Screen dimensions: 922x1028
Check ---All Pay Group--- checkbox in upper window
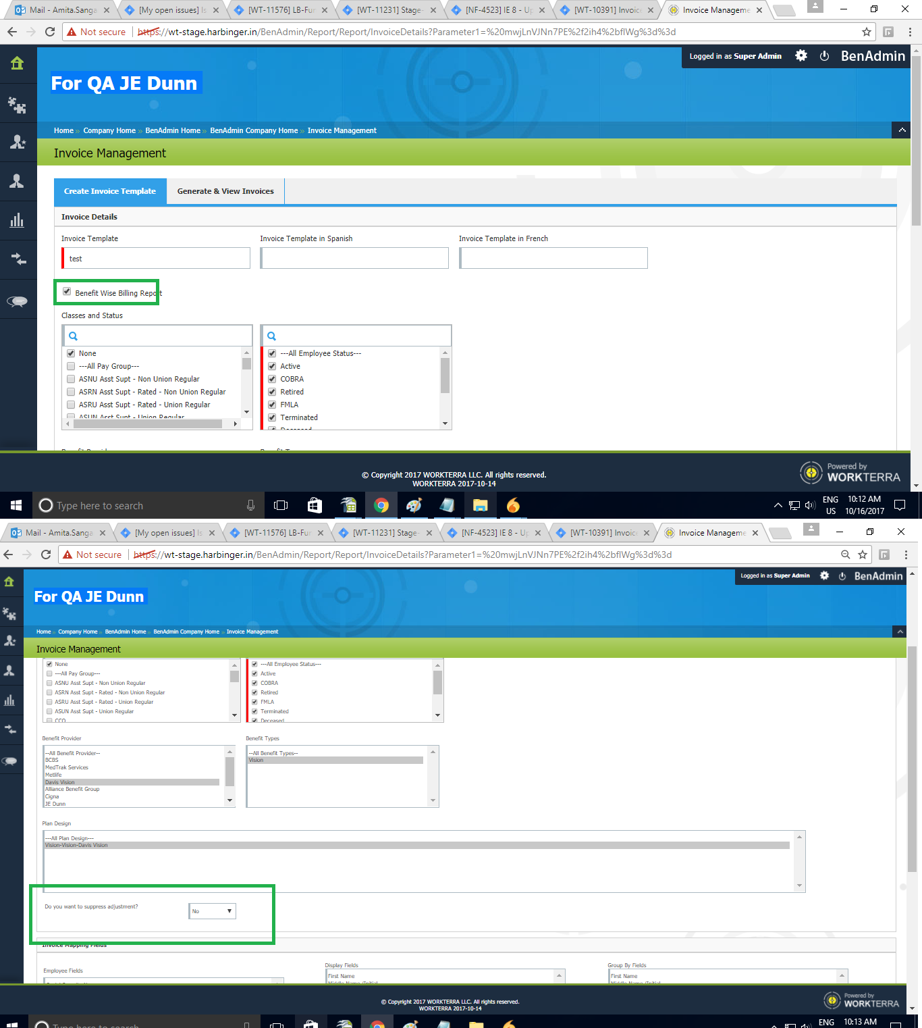71,366
